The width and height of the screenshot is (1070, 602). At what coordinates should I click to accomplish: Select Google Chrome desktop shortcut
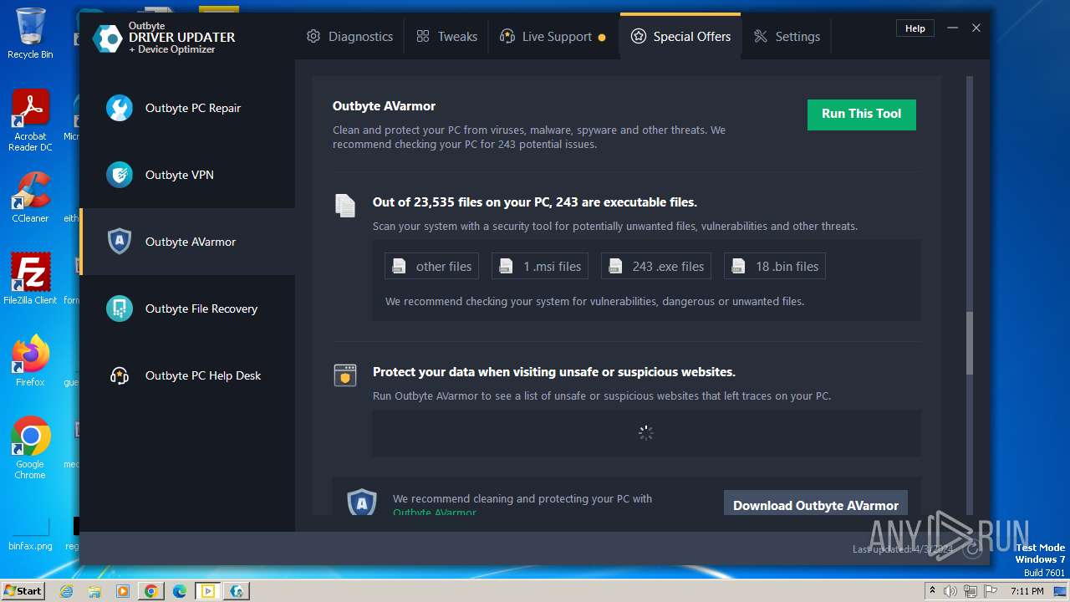click(30, 448)
